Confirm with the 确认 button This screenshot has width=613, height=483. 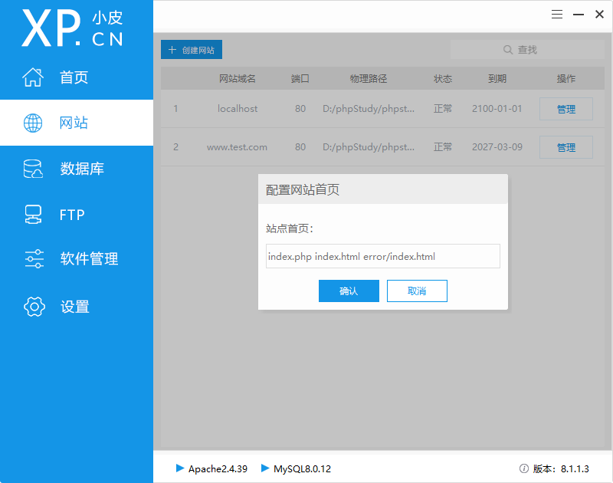pyautogui.click(x=349, y=291)
